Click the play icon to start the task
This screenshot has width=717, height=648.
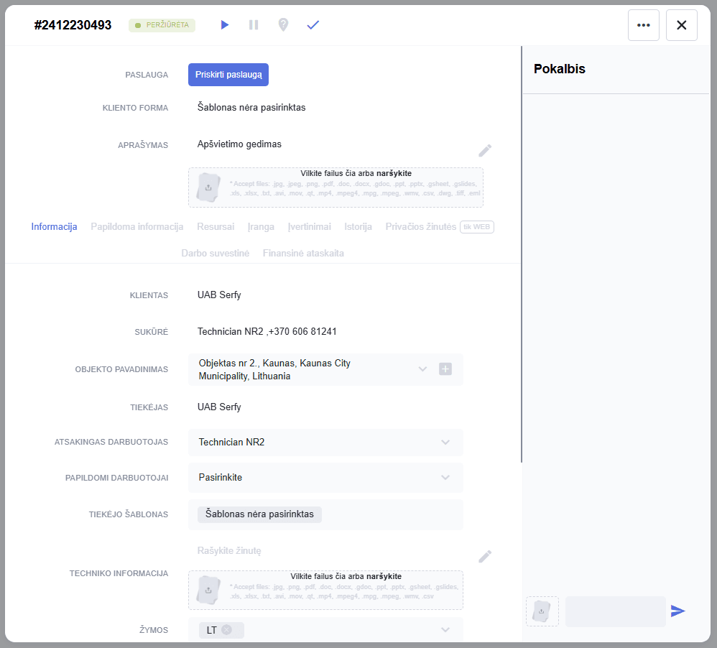(225, 25)
